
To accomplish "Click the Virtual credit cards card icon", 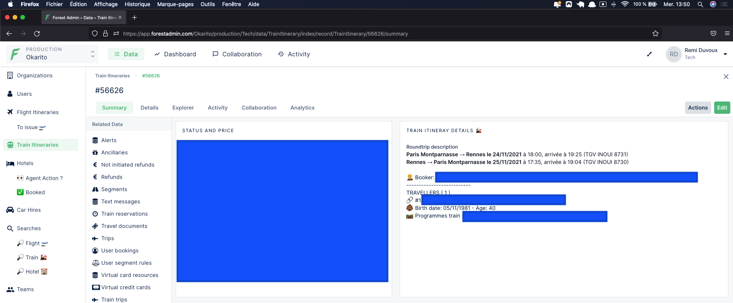I will (96, 287).
